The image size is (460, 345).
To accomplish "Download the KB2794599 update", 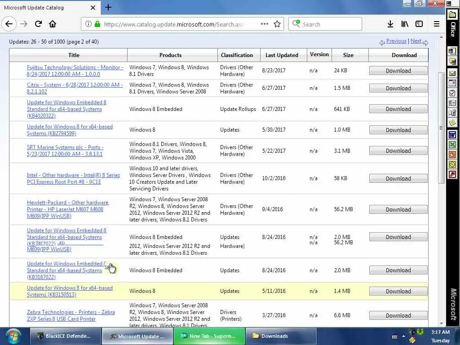I will [398, 130].
